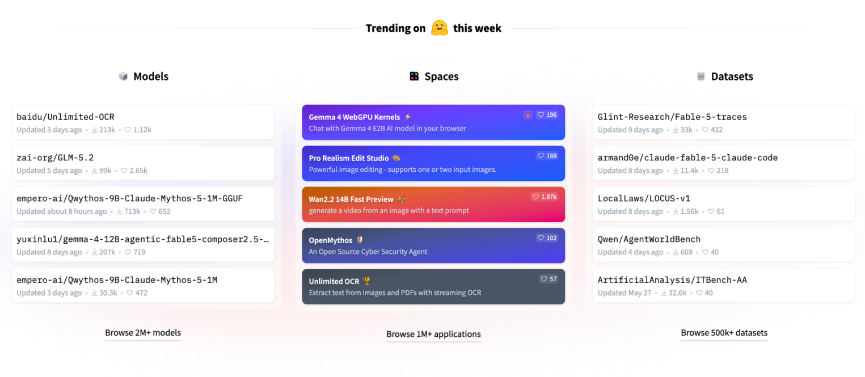The height and width of the screenshot is (377, 865).
Task: Click the Spaces colorful grid icon
Action: tap(415, 77)
